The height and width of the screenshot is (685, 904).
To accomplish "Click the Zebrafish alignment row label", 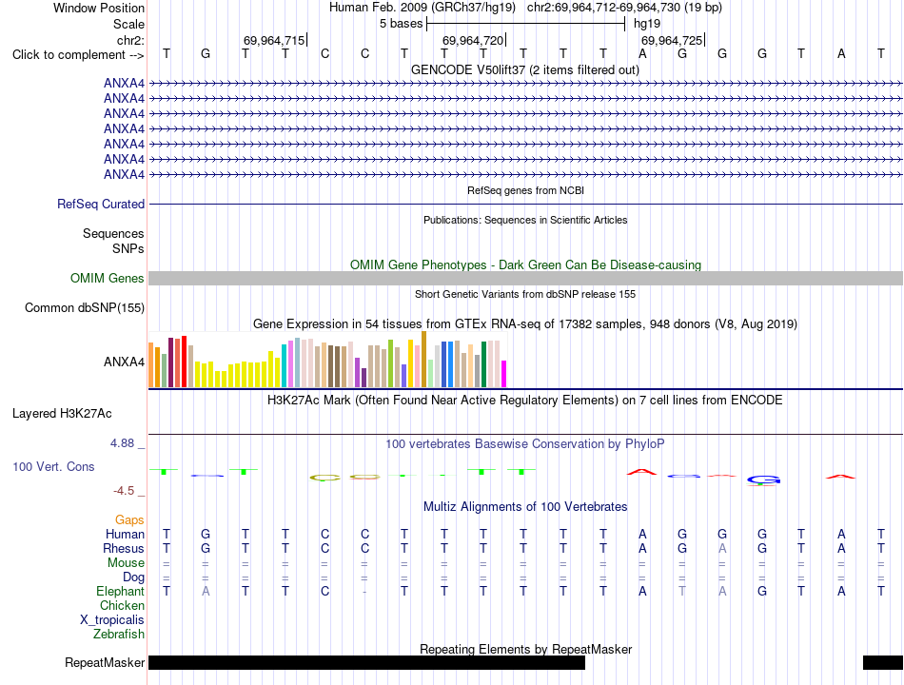I will tap(119, 635).
